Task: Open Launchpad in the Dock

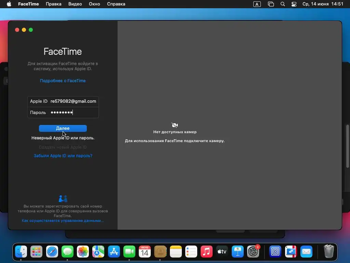Action: coord(36,251)
